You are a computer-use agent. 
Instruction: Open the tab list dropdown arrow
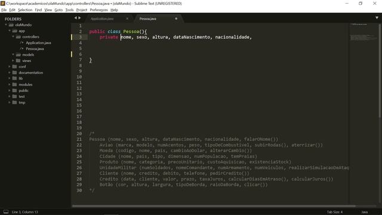click(377, 18)
